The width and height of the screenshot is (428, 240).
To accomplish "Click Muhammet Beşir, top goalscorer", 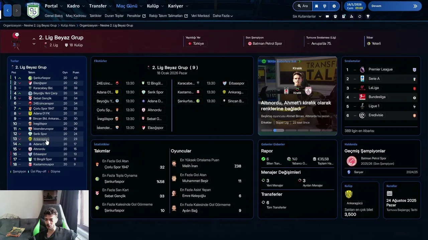I will 195,181.
